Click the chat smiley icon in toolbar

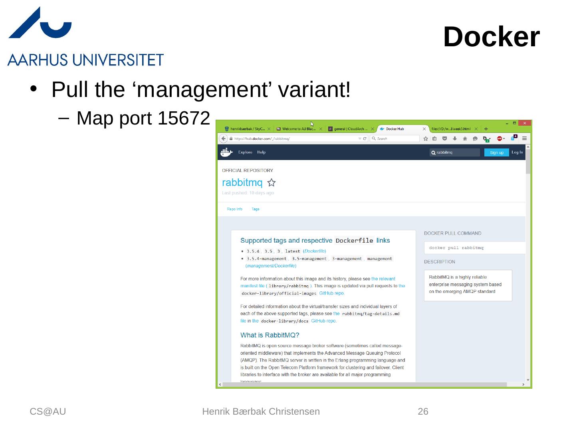475,138
